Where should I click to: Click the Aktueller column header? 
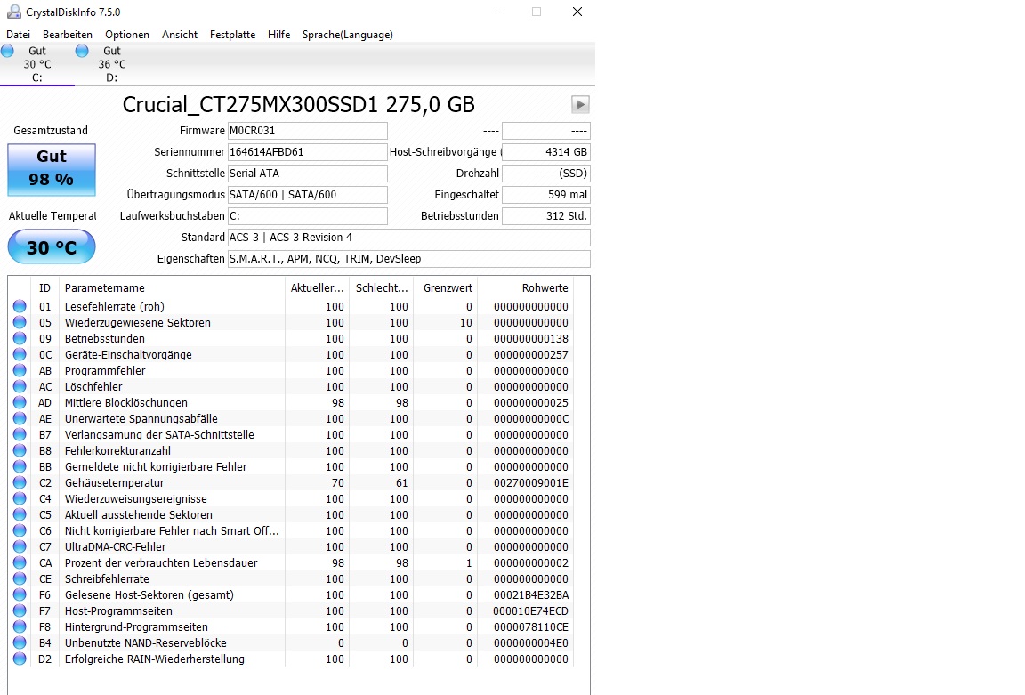pos(317,287)
